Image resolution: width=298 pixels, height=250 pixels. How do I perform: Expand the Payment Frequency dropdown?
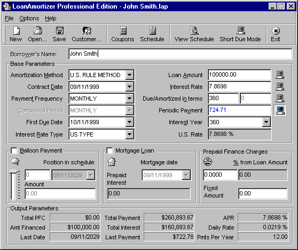tap(129, 99)
